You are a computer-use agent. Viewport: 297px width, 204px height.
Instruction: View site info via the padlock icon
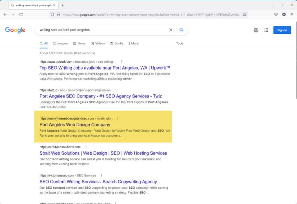click(59, 15)
